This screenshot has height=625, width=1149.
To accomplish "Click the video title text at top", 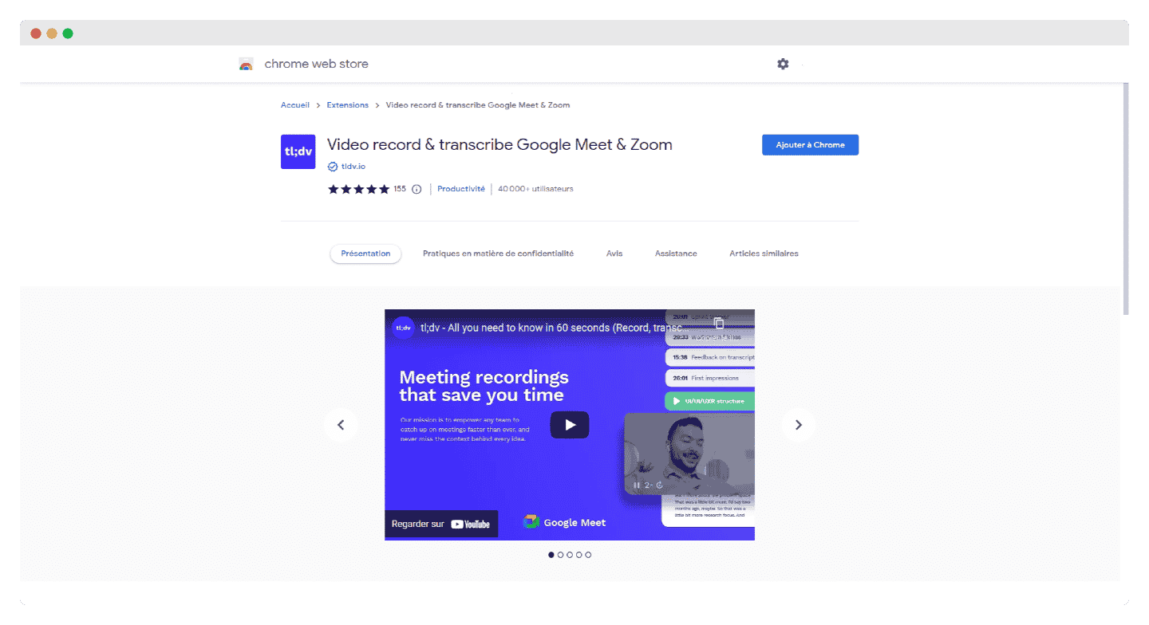I will (x=555, y=328).
